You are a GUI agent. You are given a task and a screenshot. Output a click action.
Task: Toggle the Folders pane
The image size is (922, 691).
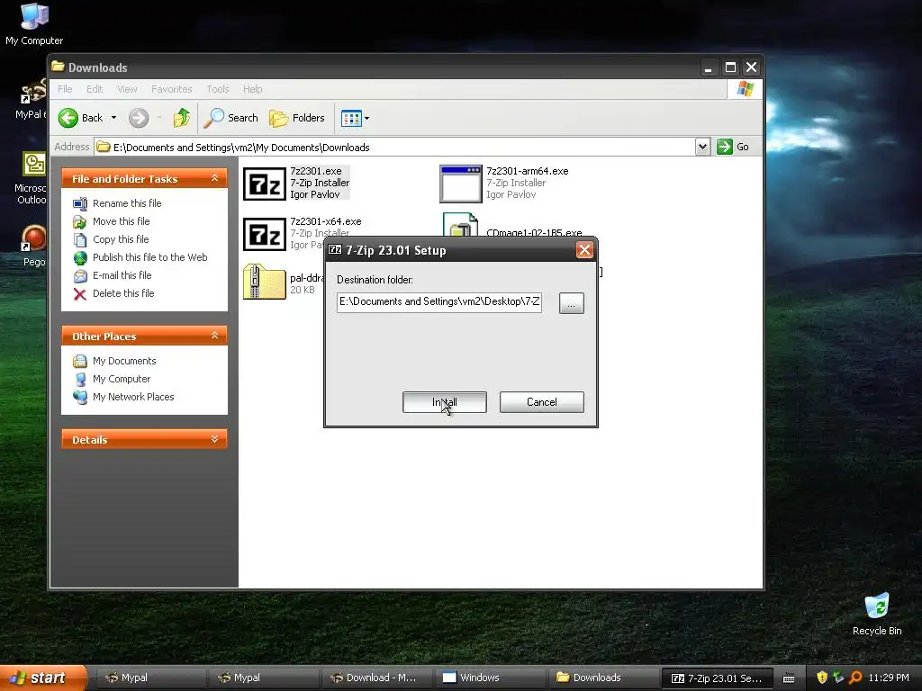click(x=297, y=118)
